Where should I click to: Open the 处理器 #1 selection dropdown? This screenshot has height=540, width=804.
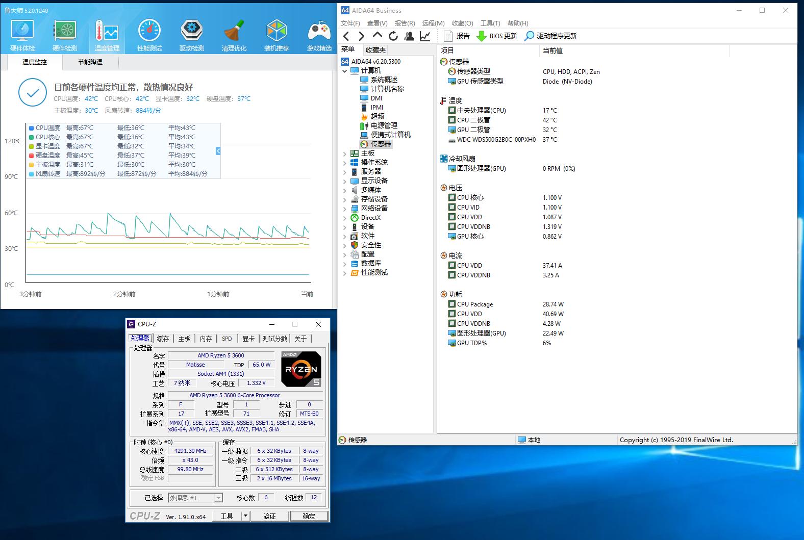click(218, 498)
